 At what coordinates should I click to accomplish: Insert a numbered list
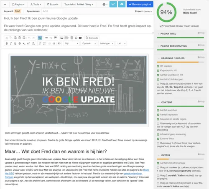pyautogui.click(x=40, y=43)
